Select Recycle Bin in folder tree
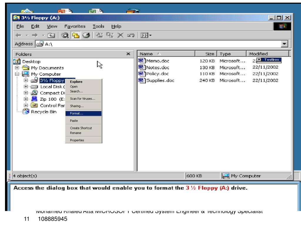Image resolution: width=301 pixels, height=226 pixels. [x=44, y=112]
